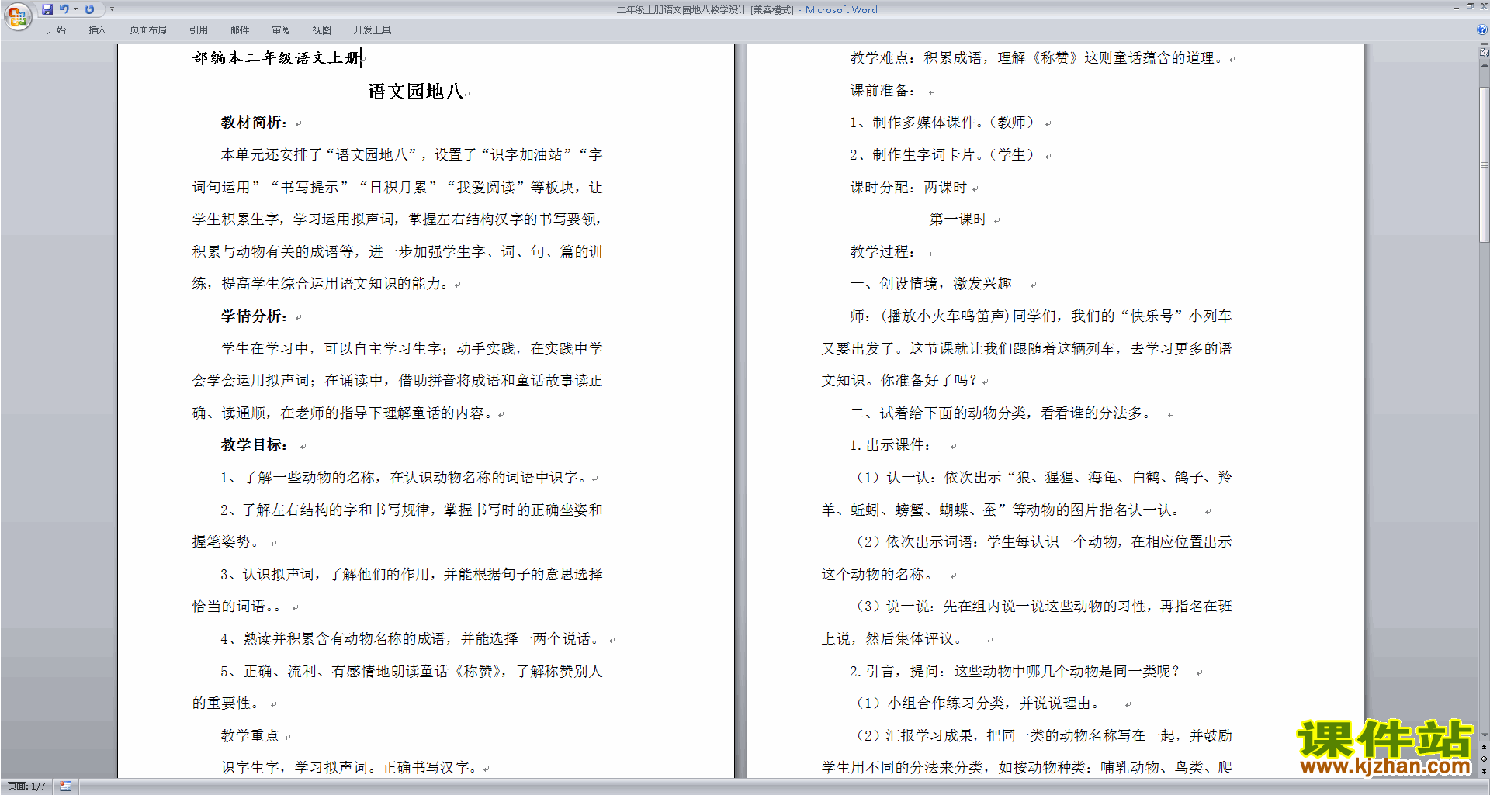Click the Redo/Repeat icon
The height and width of the screenshot is (795, 1490).
click(x=89, y=9)
